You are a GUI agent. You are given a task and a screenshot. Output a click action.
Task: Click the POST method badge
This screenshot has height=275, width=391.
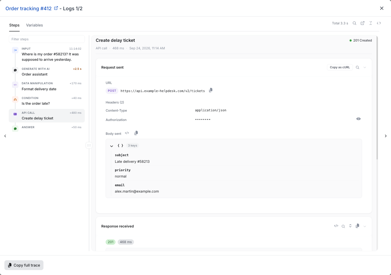[x=112, y=91]
